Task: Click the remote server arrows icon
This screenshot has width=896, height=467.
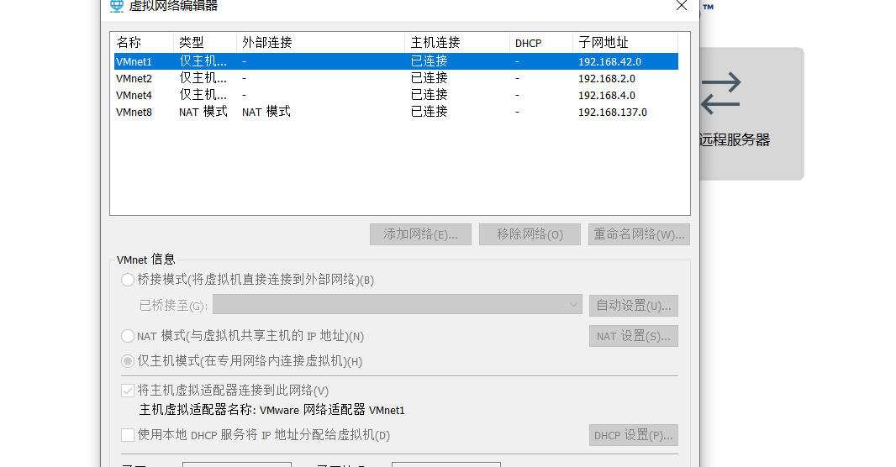Action: click(x=720, y=92)
